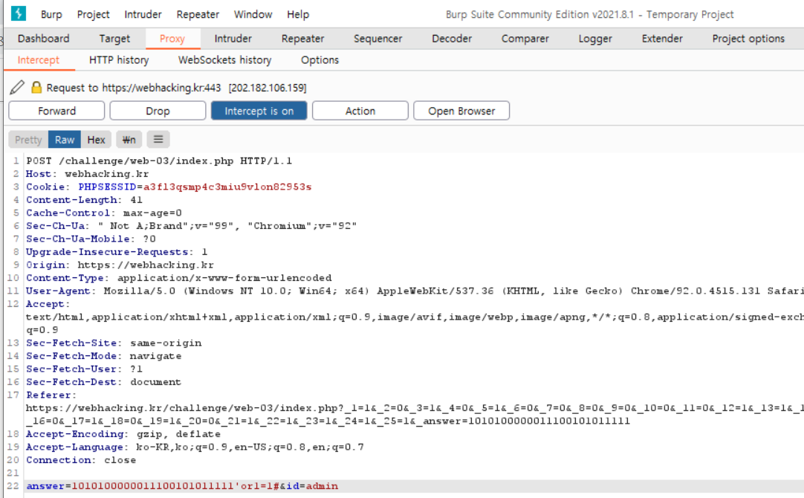Select the Proxy tab
This screenshot has width=804, height=498.
(x=172, y=39)
